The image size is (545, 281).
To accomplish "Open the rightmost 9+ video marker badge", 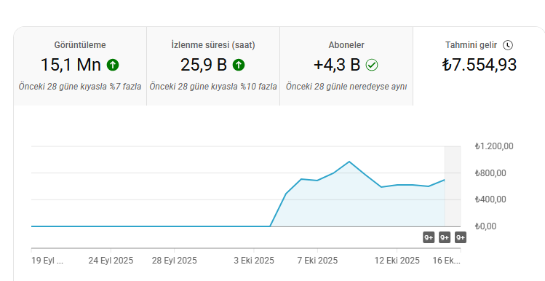I will tap(461, 237).
